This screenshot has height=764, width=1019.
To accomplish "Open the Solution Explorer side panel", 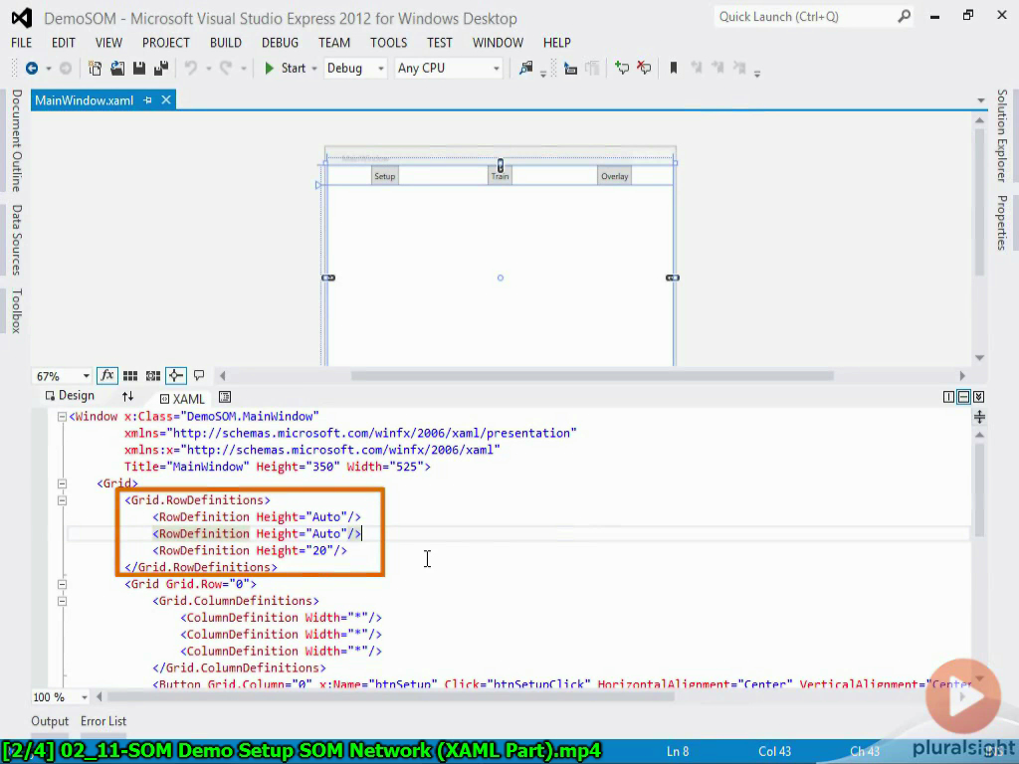I will pos(1001,135).
